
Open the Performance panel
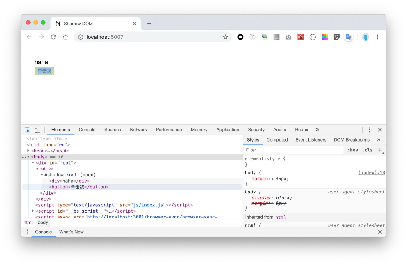coord(169,130)
